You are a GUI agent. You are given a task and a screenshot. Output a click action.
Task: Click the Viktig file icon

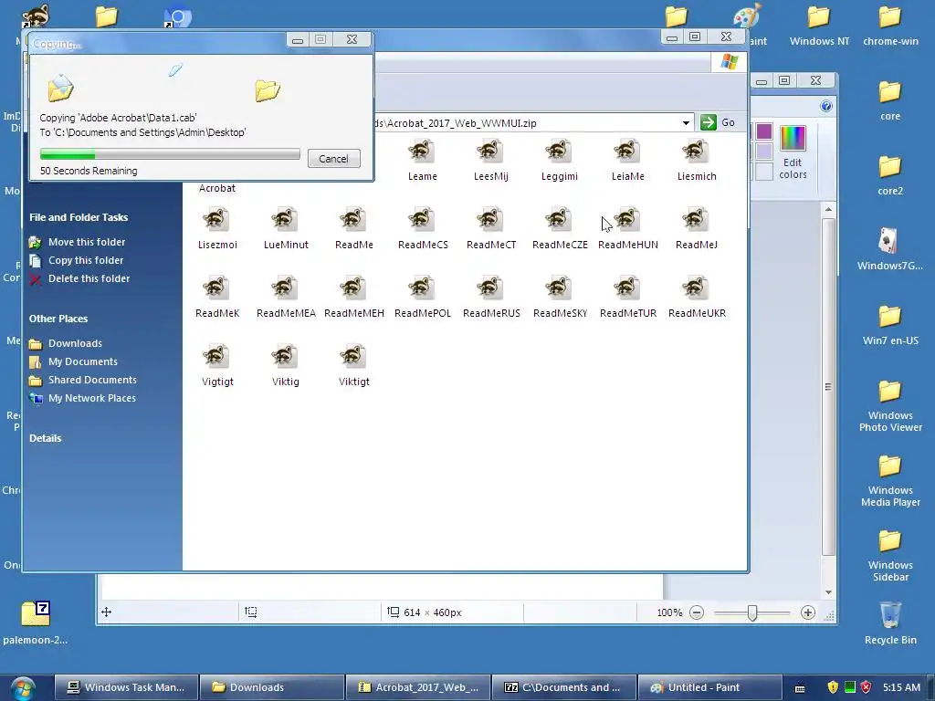[x=286, y=357]
